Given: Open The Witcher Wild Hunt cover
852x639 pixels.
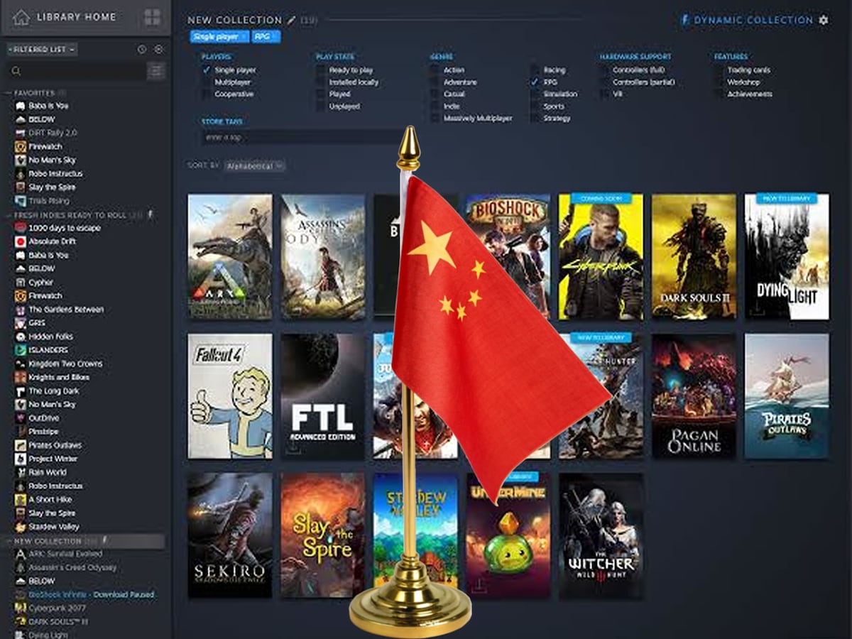Looking at the screenshot, I should tap(601, 535).
